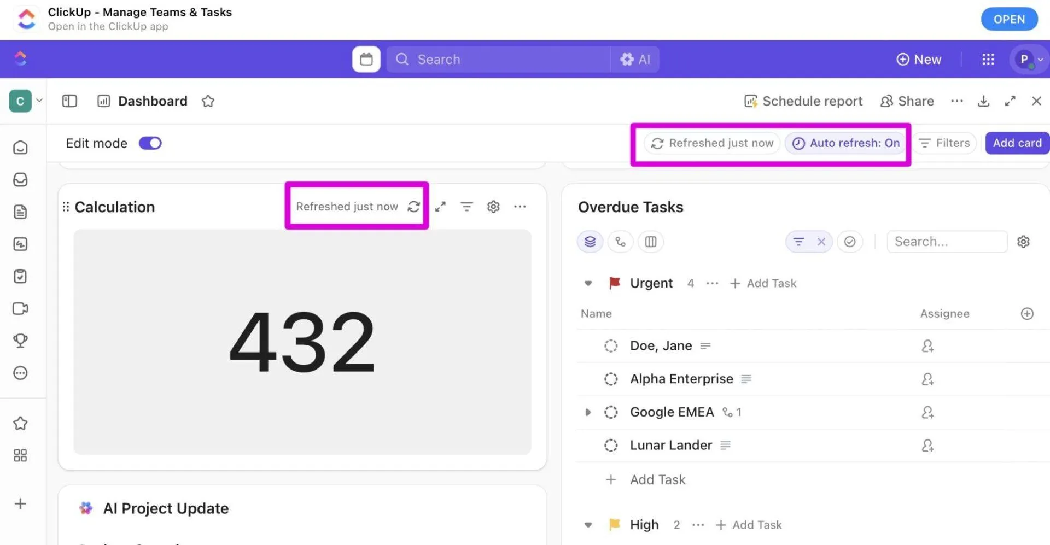Open Favorites star in left sidebar
The height and width of the screenshot is (545, 1050).
pyautogui.click(x=20, y=424)
